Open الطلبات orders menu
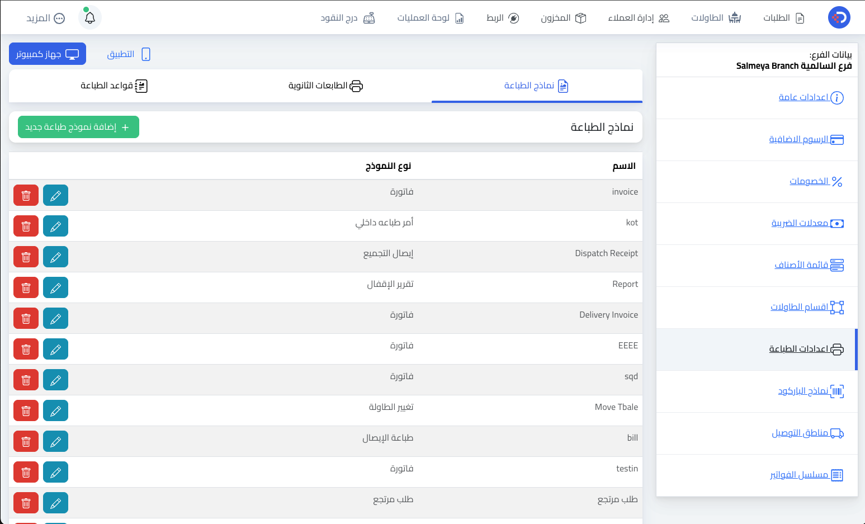This screenshot has height=524, width=865. pos(783,18)
